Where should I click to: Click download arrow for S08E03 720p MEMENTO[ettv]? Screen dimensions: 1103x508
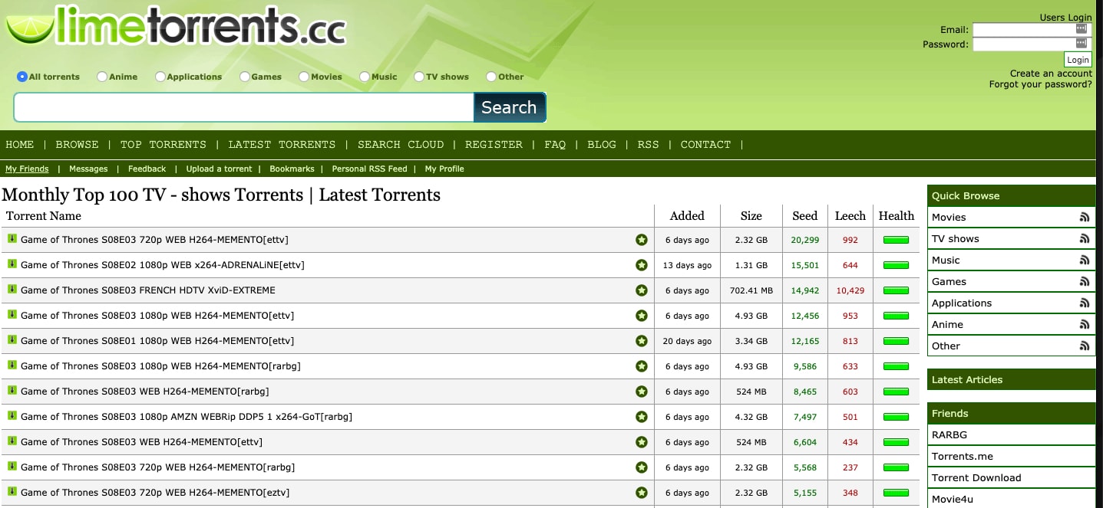pyautogui.click(x=12, y=239)
